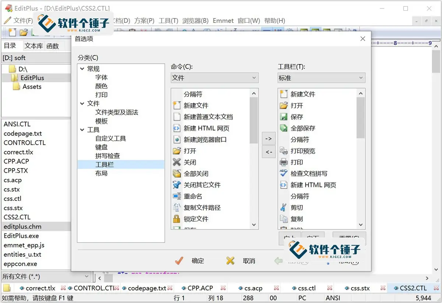Select the 打印 printer icon in toolbar list
Image resolution: width=442 pixels, height=303 pixels.
coord(284,162)
